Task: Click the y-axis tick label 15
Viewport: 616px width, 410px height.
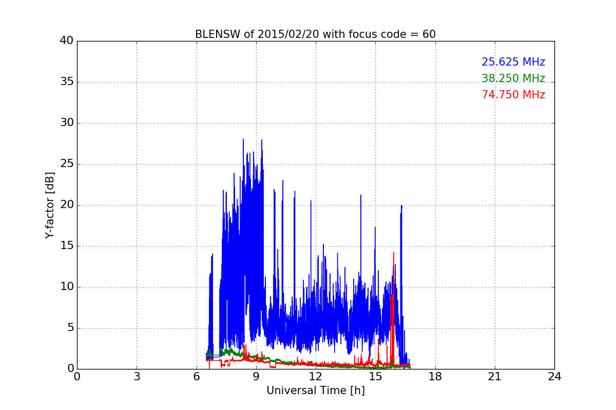Action: 67,246
